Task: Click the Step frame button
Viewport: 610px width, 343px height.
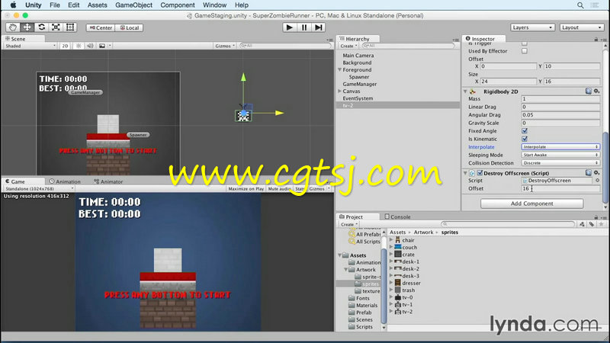Action: click(319, 27)
